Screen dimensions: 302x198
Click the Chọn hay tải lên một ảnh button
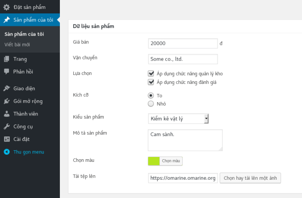point(250,178)
